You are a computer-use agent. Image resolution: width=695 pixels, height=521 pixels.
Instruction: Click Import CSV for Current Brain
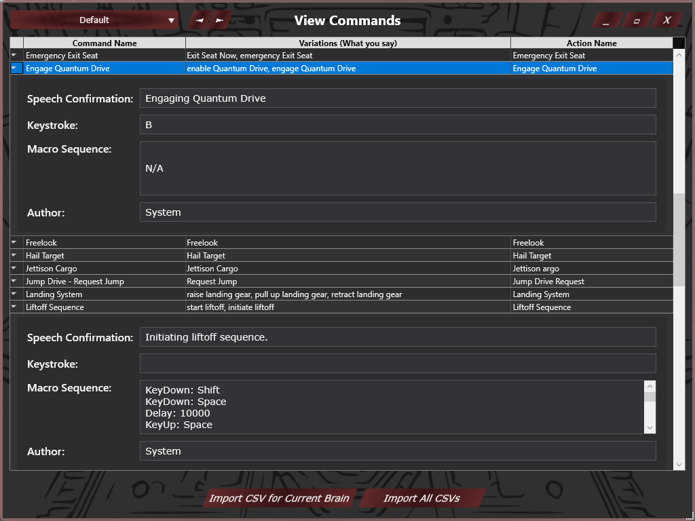[279, 499]
